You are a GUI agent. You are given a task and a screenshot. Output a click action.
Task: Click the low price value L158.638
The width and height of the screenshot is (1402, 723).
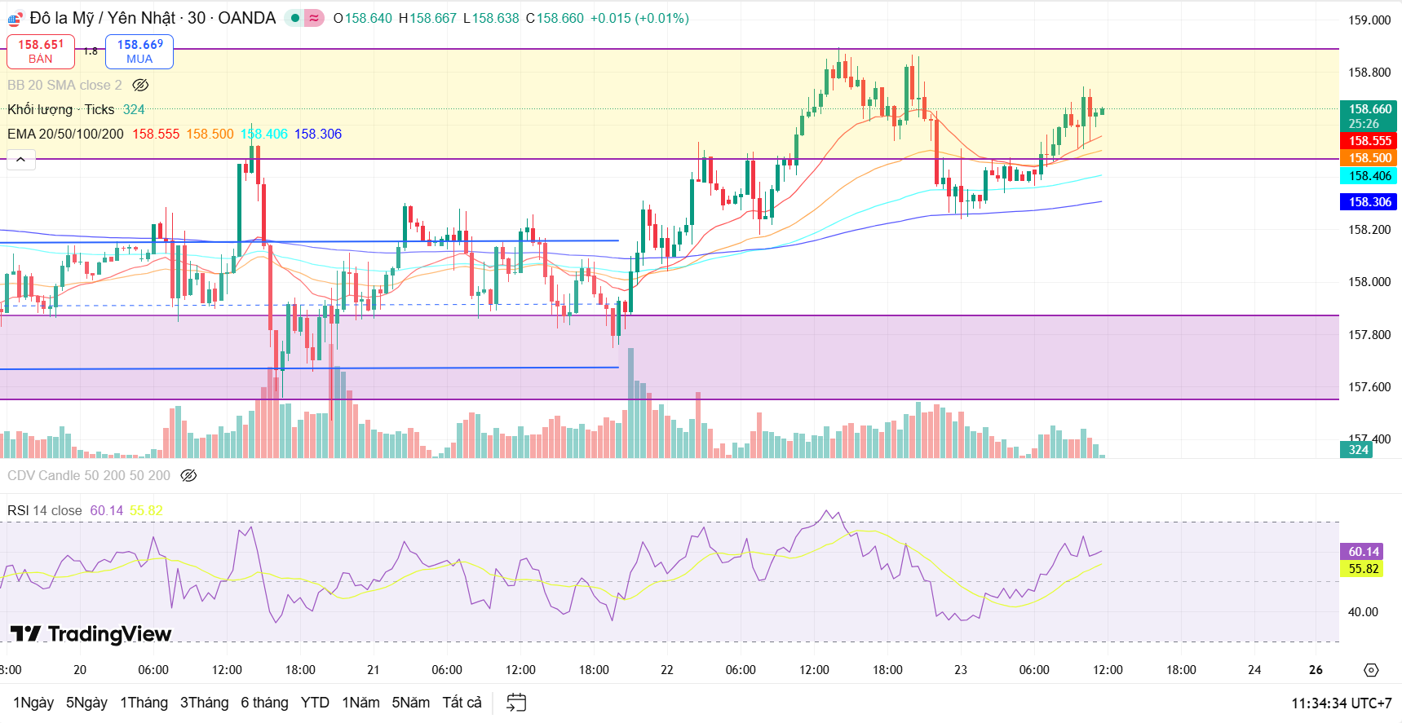click(491, 18)
